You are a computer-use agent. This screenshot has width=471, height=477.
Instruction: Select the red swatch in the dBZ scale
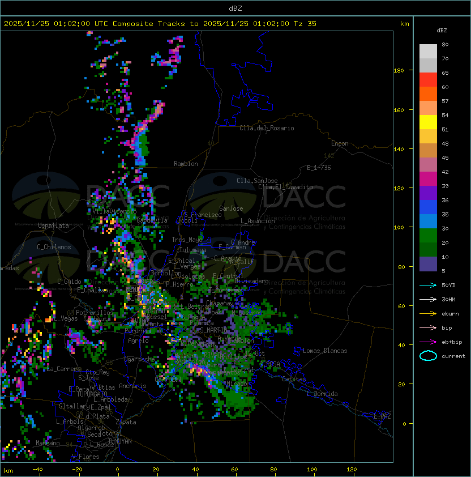tap(428, 80)
